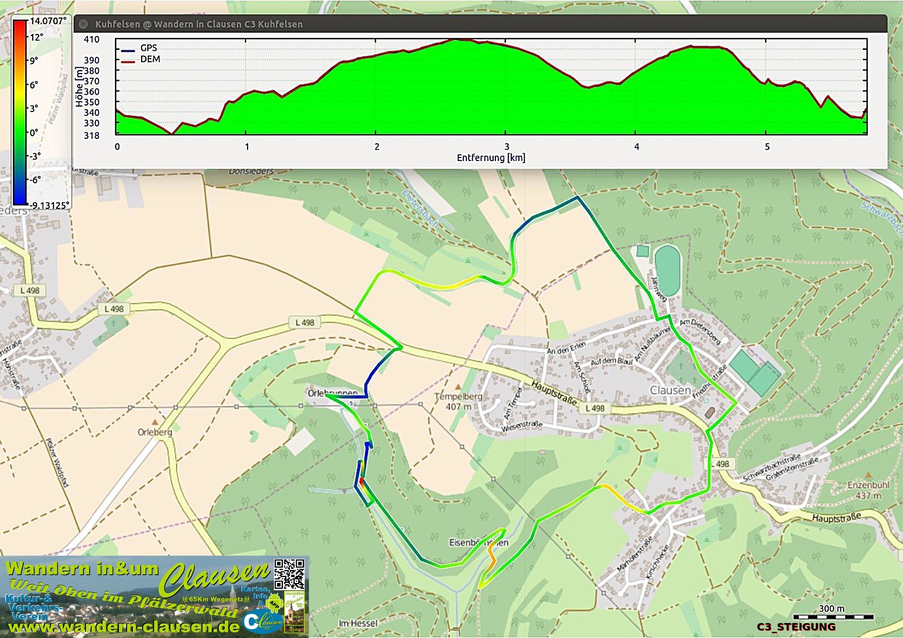
Task: Click the Clausen village name label
Action: [x=670, y=390]
